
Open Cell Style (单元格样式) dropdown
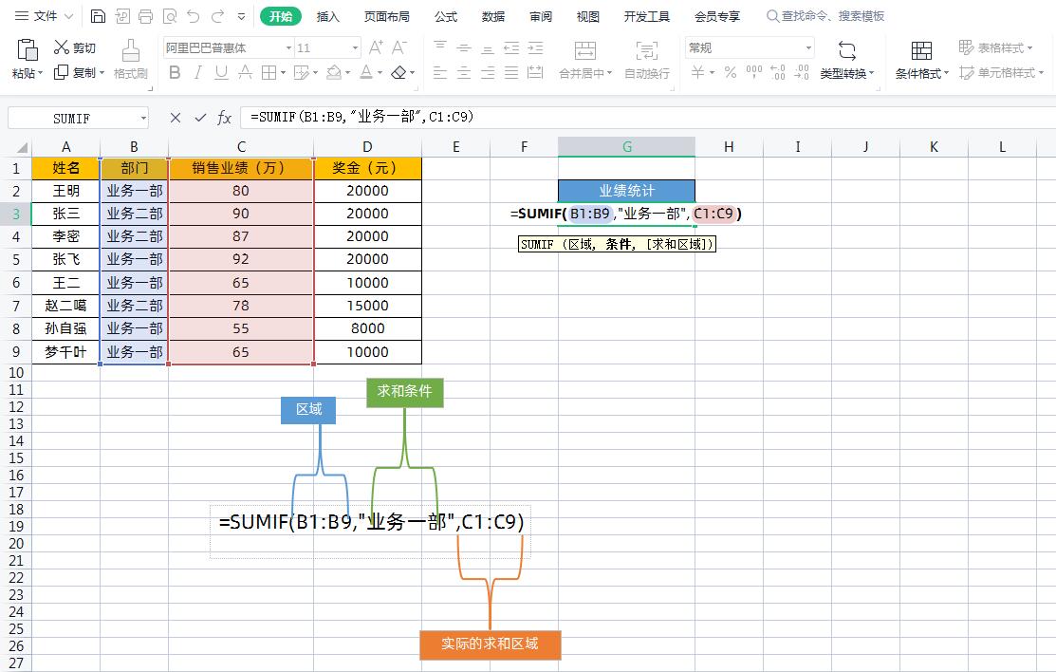point(1002,72)
